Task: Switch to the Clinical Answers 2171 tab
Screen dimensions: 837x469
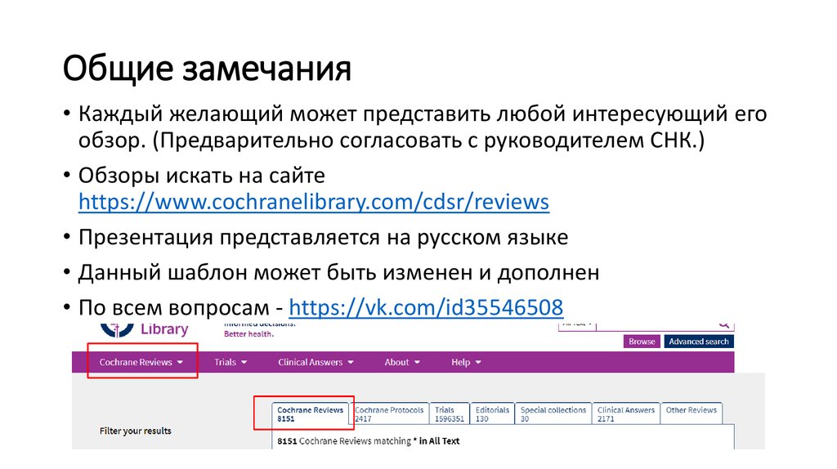Action: [x=626, y=414]
